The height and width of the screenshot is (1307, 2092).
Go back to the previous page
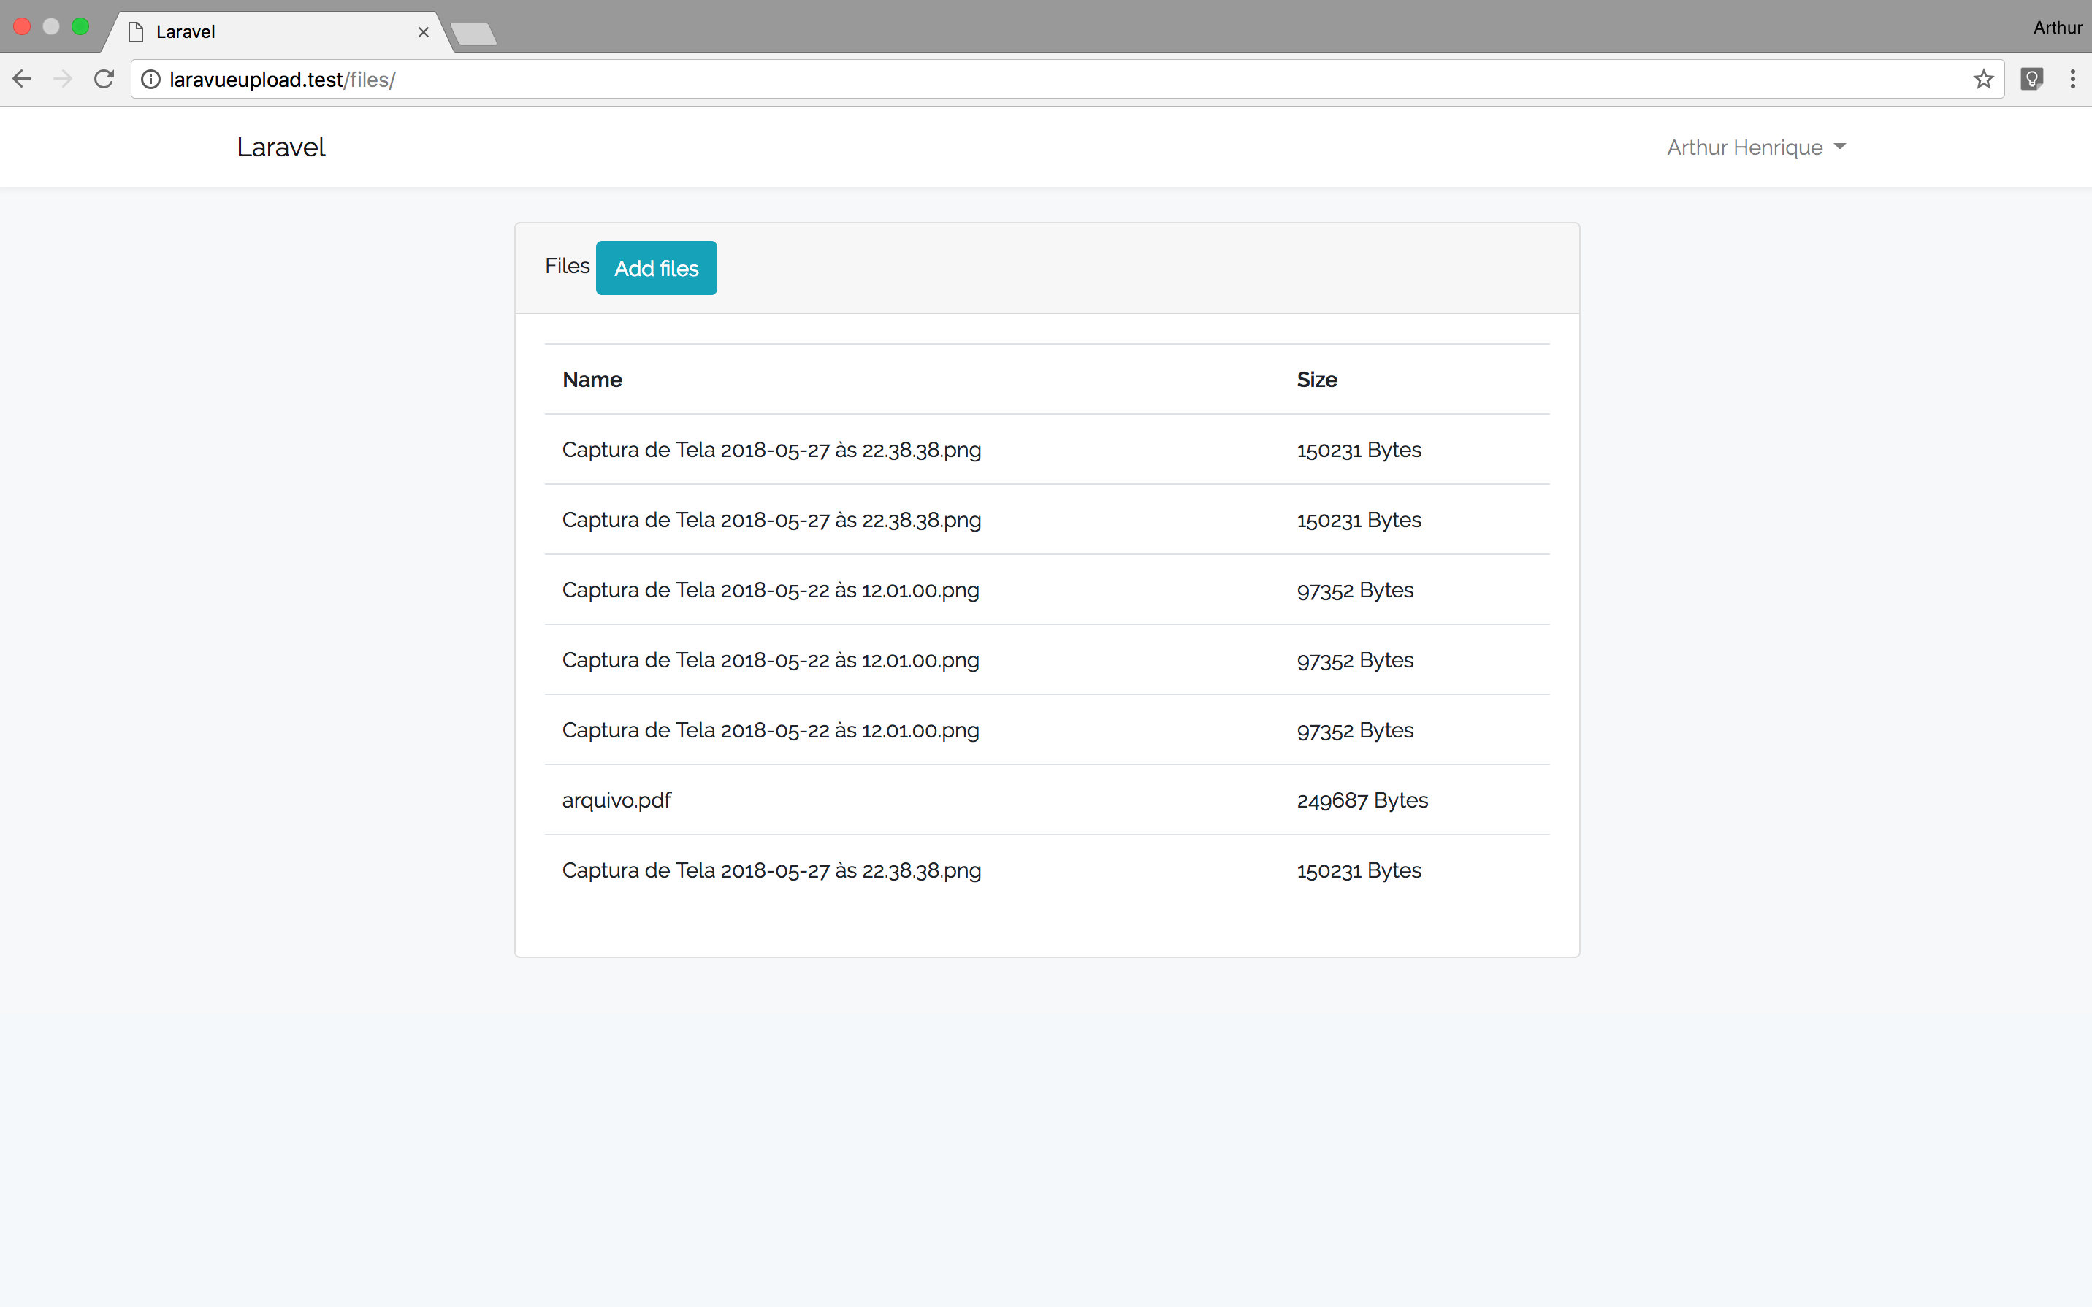[23, 80]
